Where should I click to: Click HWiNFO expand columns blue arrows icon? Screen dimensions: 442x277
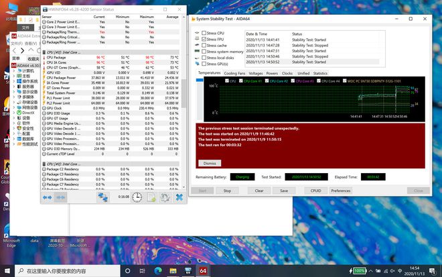48,197
